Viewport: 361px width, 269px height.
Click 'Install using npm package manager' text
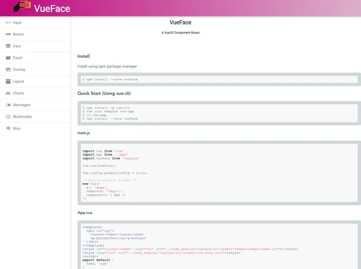click(107, 66)
